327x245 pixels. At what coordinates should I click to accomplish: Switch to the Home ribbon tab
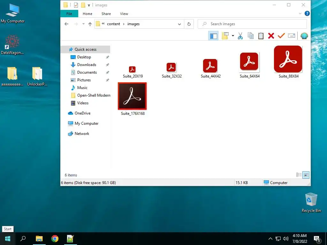[x=87, y=14]
